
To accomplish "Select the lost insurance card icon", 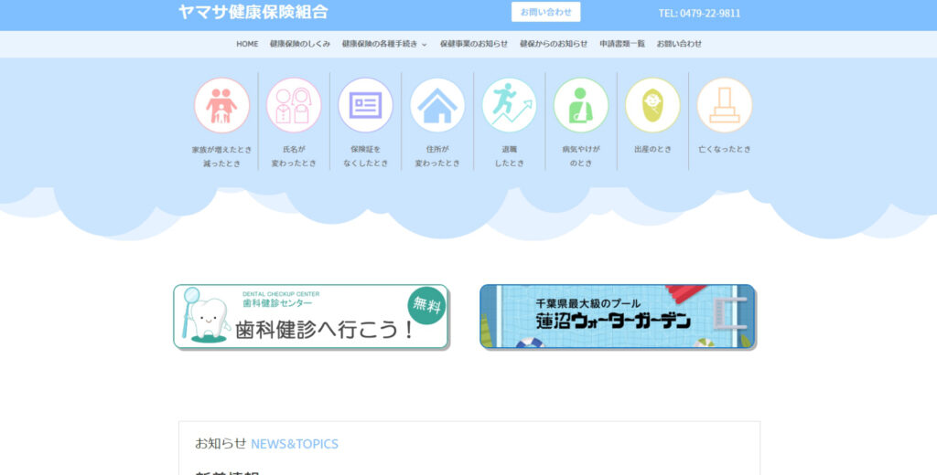I will (365, 106).
